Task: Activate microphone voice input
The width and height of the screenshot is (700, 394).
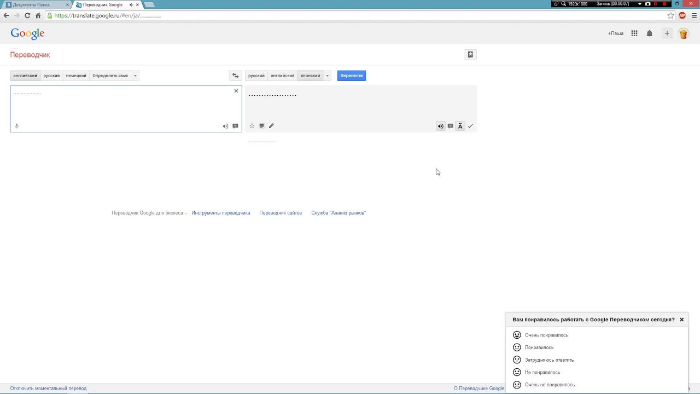Action: click(x=16, y=126)
